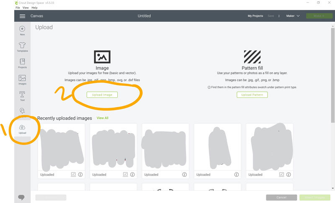335x203 pixels.
Task: Open the feedback chat bubble icon
Action: [x=21, y=198]
